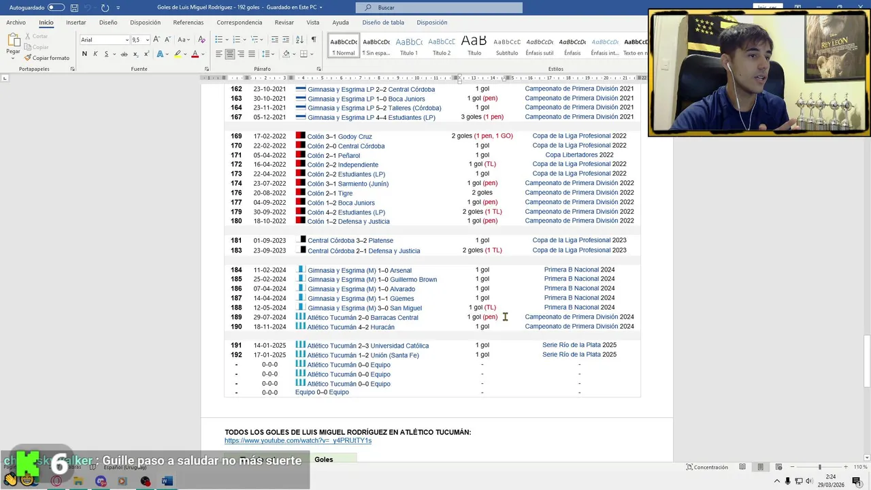Image resolution: width=871 pixels, height=490 pixels.
Task: Select the Título 1 style
Action: point(409,45)
